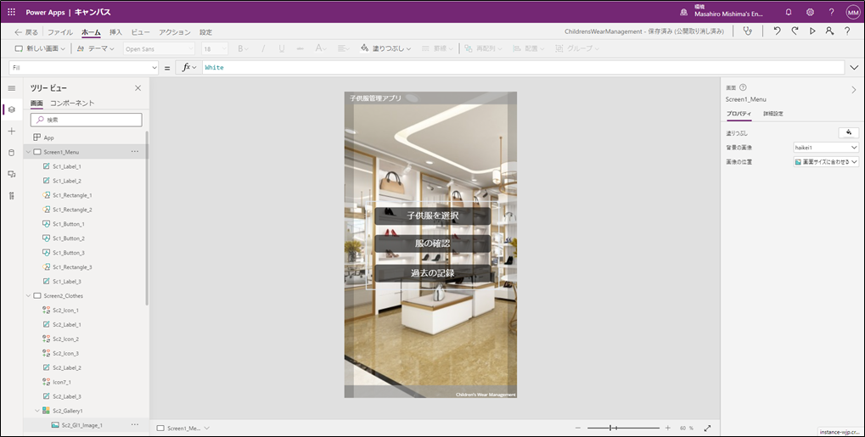The width and height of the screenshot is (865, 437).
Task: Open MM account avatar
Action: click(853, 12)
